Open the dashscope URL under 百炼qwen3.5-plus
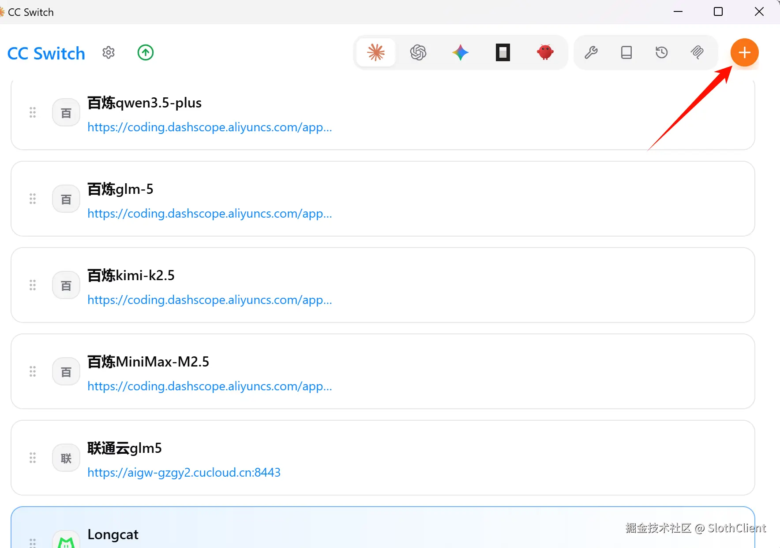780x548 pixels. [210, 127]
